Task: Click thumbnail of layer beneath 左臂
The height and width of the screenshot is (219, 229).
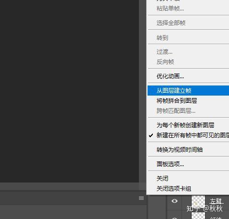Action: pos(198,216)
